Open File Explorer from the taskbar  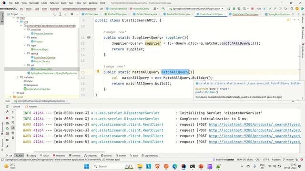(140, 166)
